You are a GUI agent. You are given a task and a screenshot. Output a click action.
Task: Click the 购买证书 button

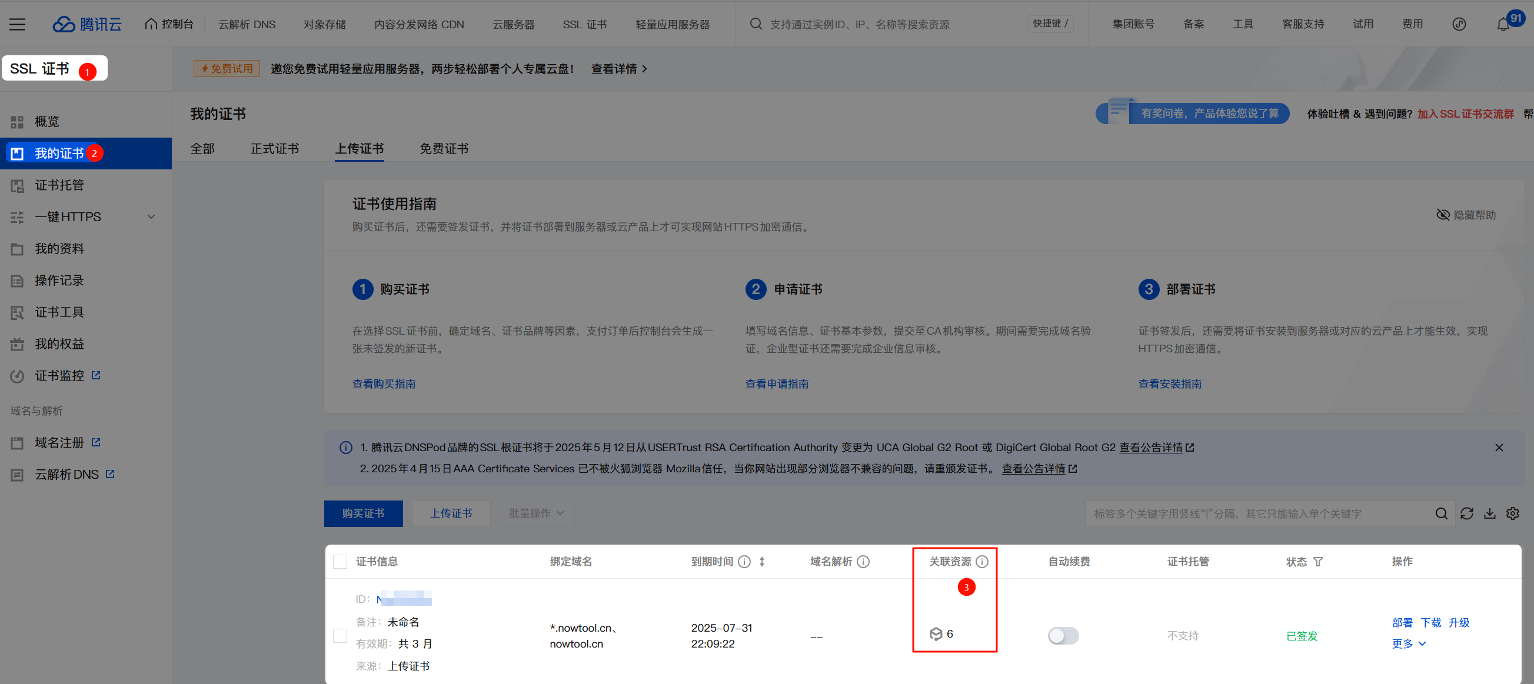(363, 513)
